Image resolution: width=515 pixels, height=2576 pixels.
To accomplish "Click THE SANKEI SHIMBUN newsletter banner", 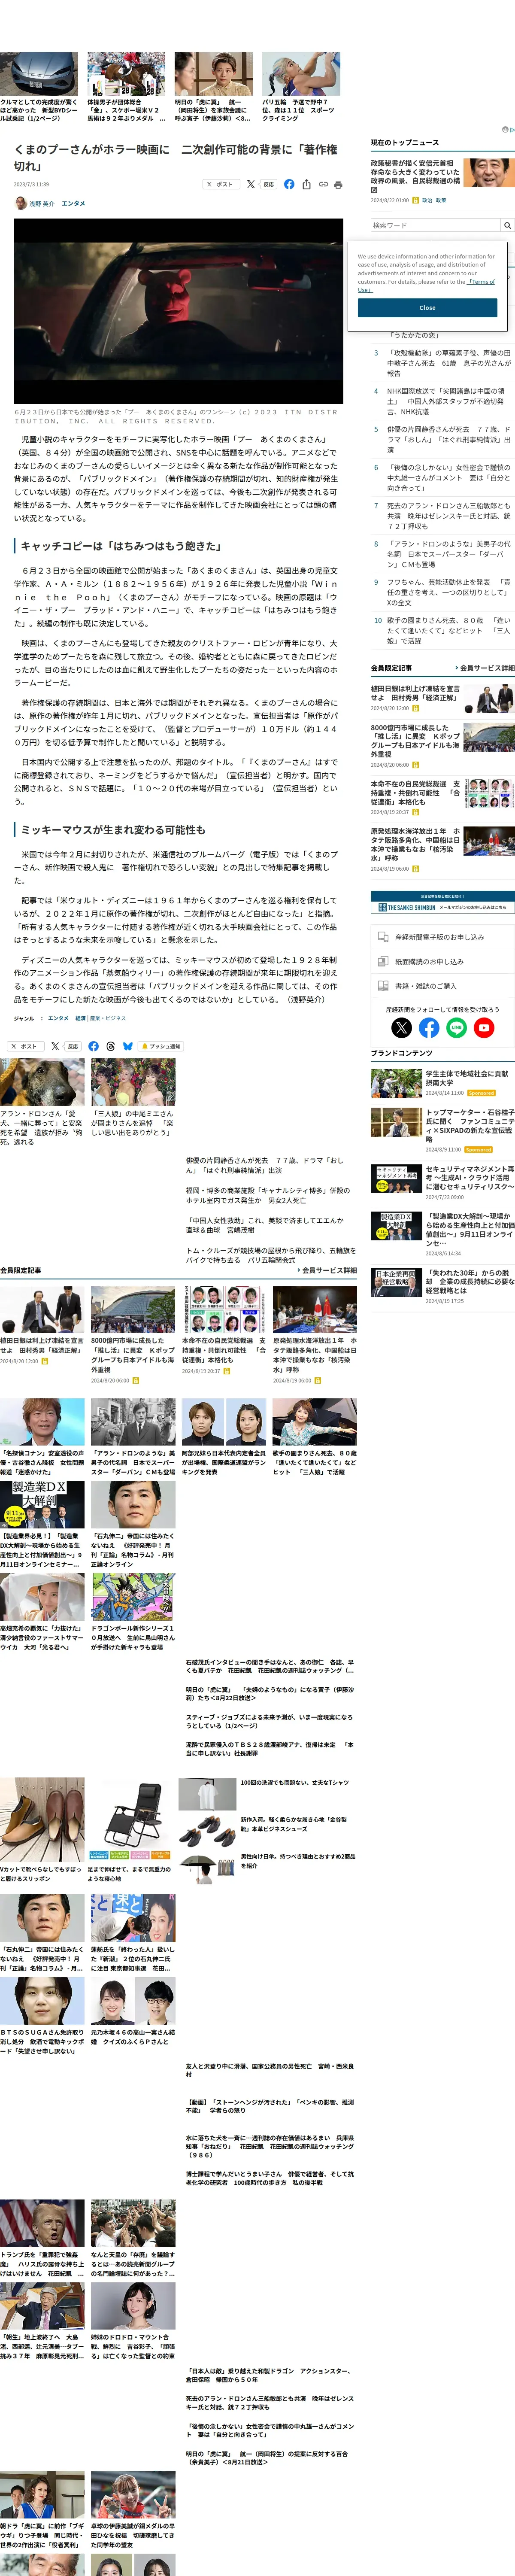I will (x=443, y=902).
